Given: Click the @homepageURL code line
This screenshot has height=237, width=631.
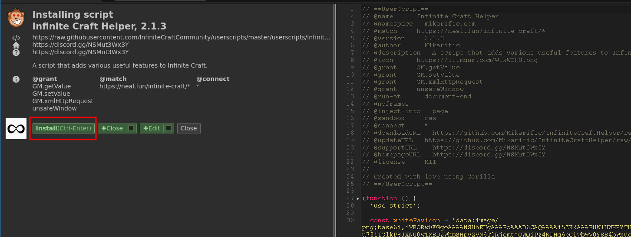Looking at the screenshot, I should pyautogui.click(x=454, y=155).
